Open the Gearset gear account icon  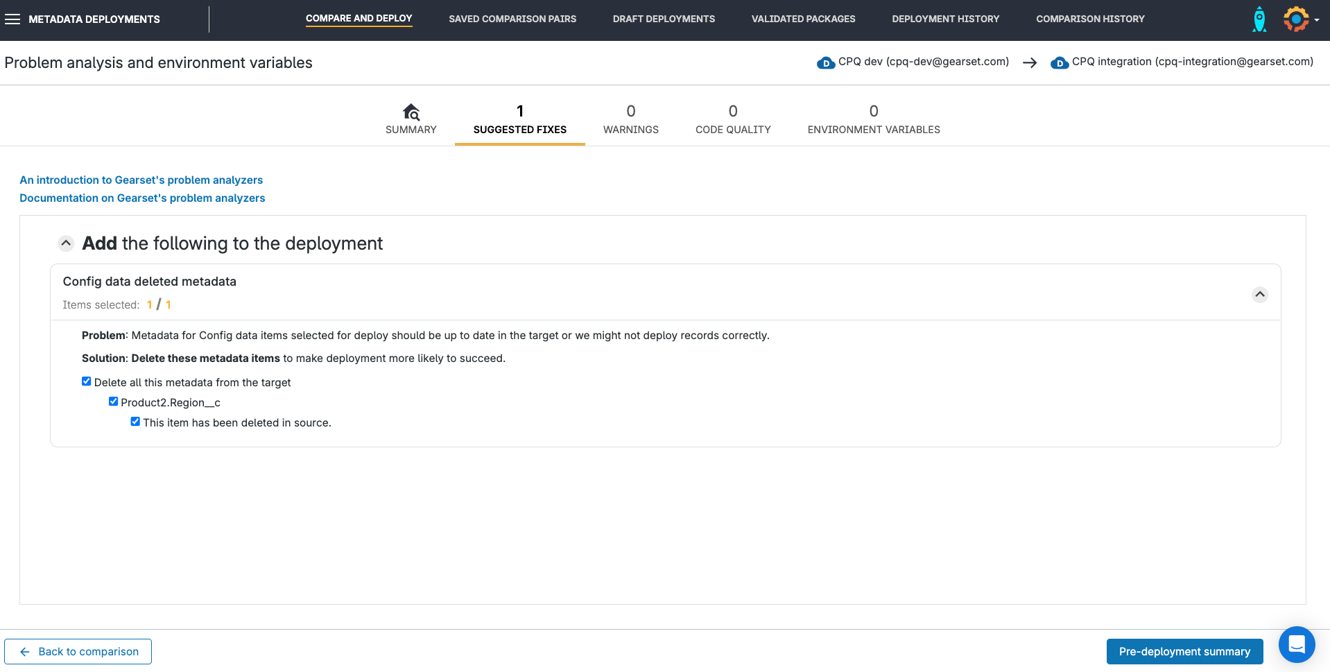[1295, 19]
